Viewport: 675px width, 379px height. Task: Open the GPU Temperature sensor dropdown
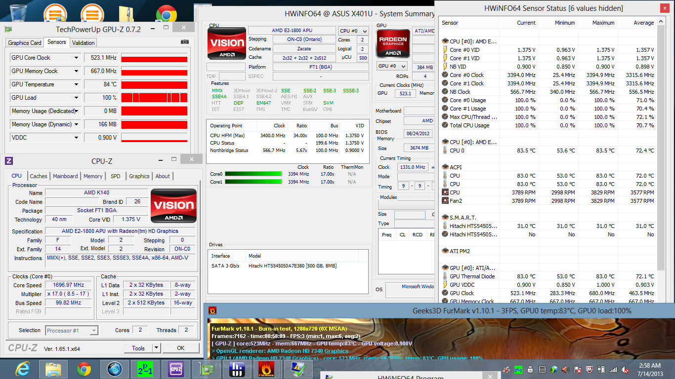click(x=76, y=84)
